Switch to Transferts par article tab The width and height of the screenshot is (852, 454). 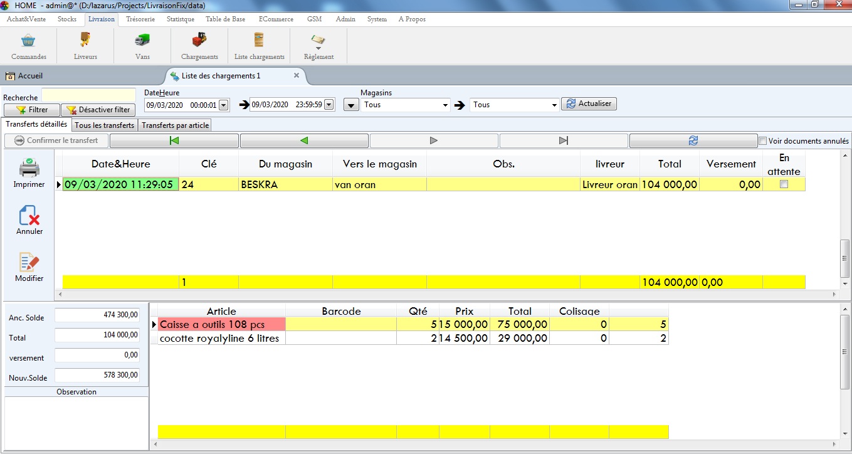[x=175, y=125]
